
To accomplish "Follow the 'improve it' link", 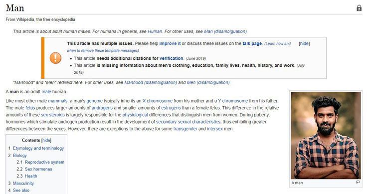I will 170,43.
